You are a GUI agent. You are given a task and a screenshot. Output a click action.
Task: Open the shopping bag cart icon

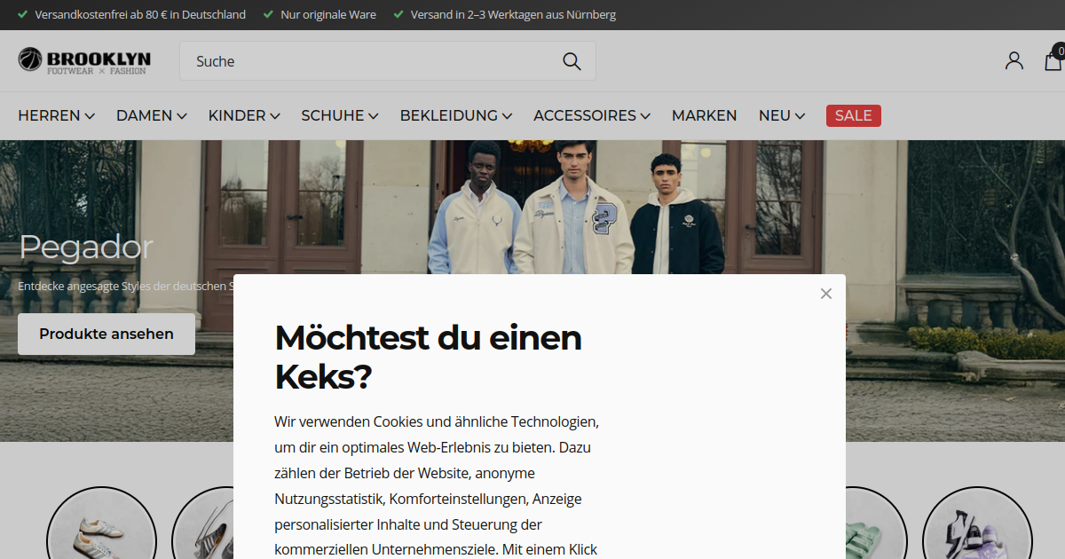(x=1053, y=60)
